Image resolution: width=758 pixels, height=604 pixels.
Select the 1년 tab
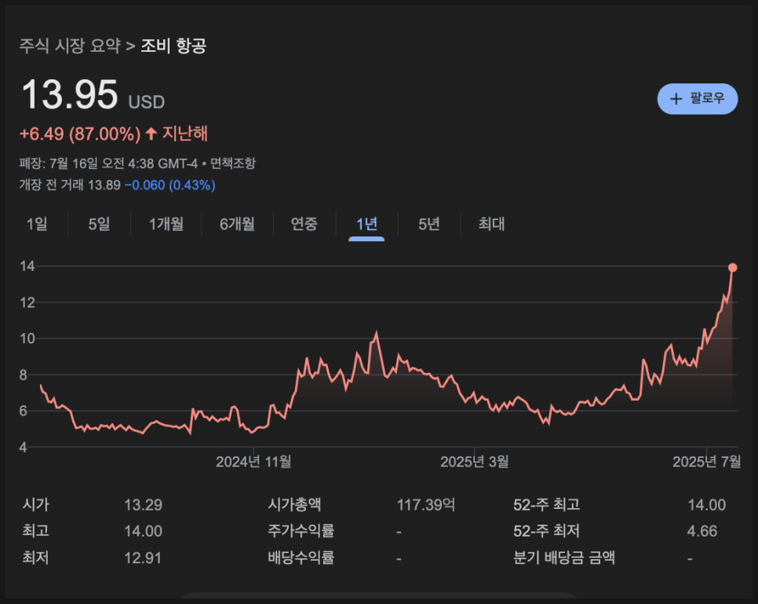point(366,224)
